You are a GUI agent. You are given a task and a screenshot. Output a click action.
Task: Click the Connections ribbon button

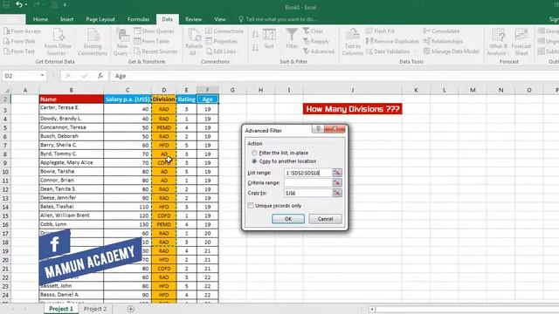tap(224, 31)
